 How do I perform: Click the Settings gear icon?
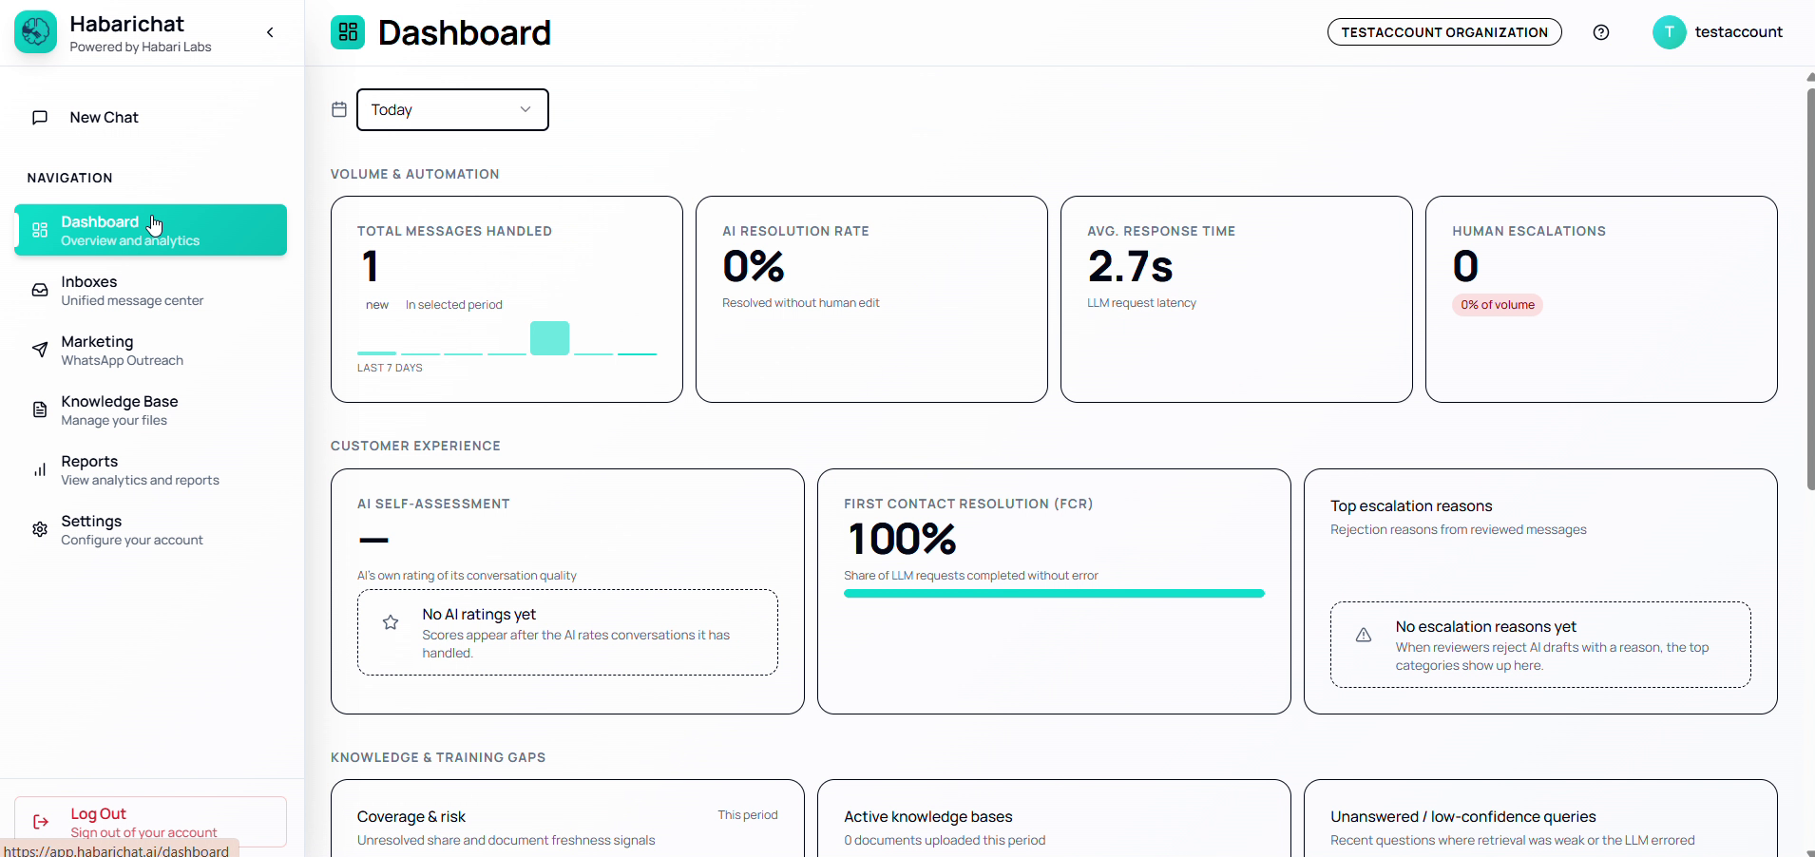[40, 529]
